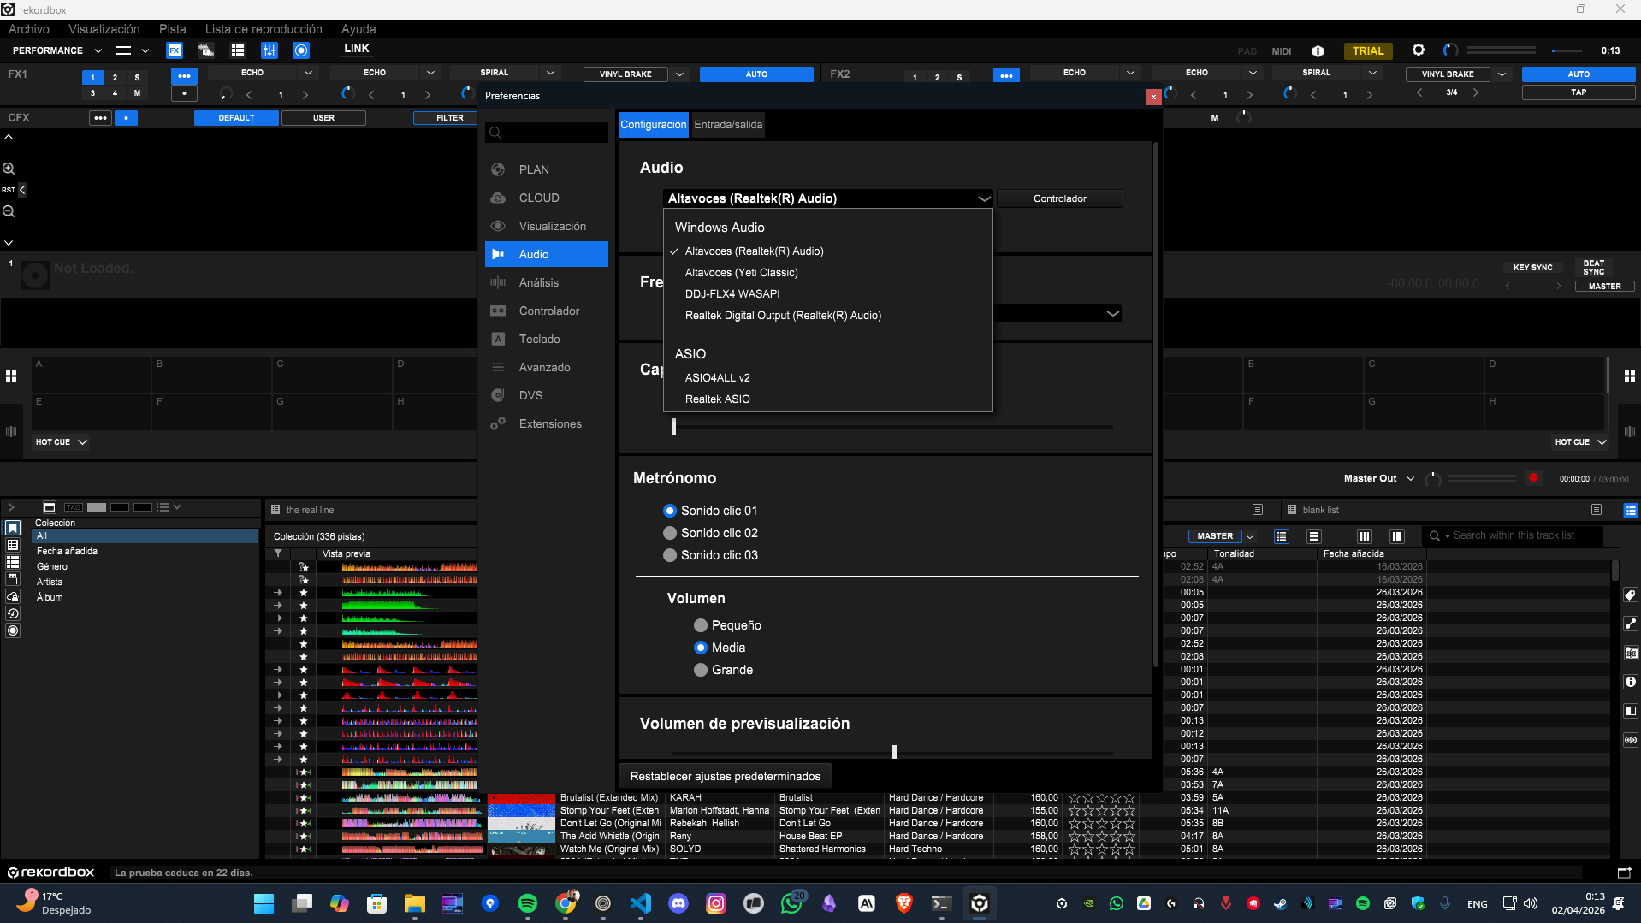Enable the REC recording icon in toolbar
Screen dimensions: 1641x923
tap(301, 50)
